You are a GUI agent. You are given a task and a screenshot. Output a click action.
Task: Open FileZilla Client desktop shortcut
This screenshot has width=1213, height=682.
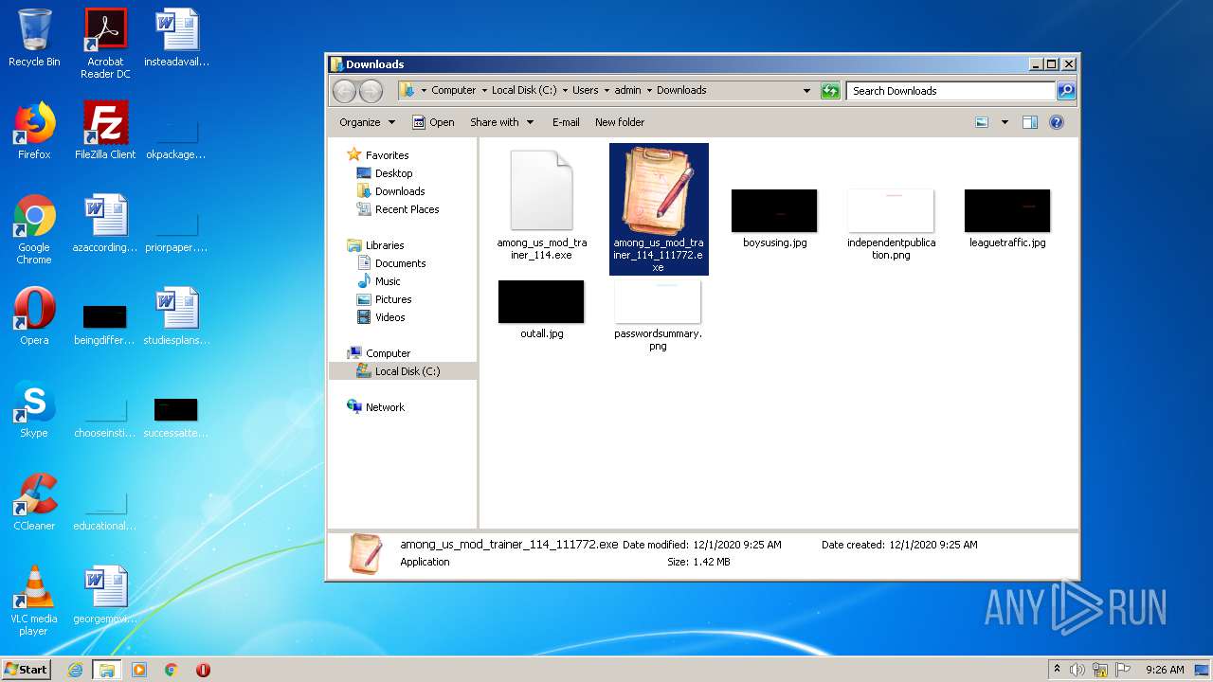pyautogui.click(x=105, y=131)
